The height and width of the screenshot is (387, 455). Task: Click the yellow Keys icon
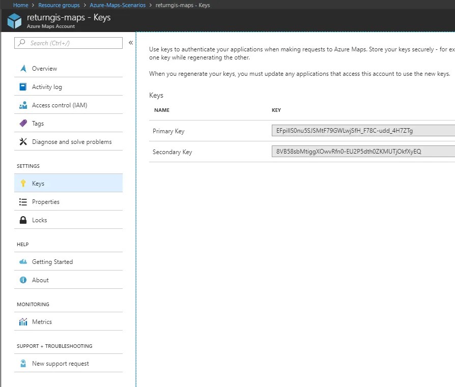click(23, 183)
